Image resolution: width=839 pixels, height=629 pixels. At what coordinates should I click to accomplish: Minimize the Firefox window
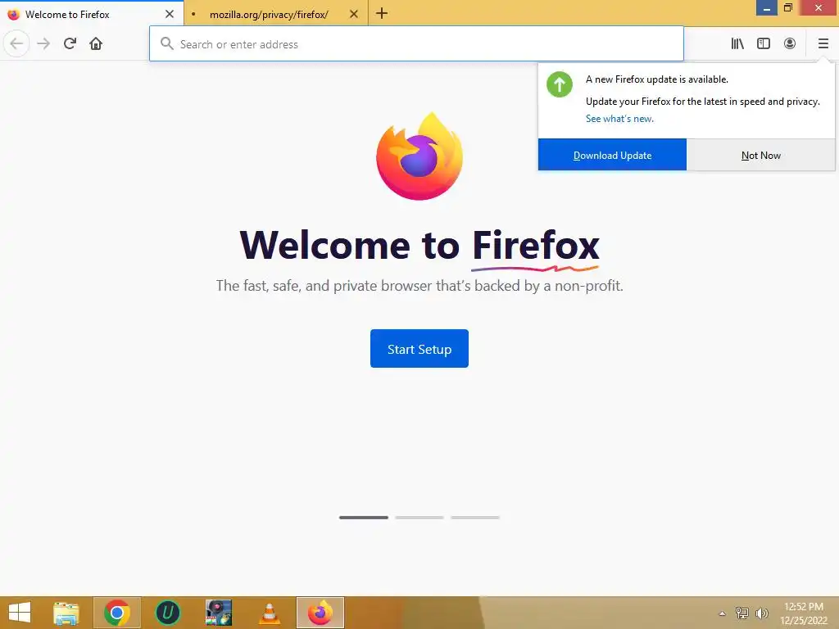[767, 7]
